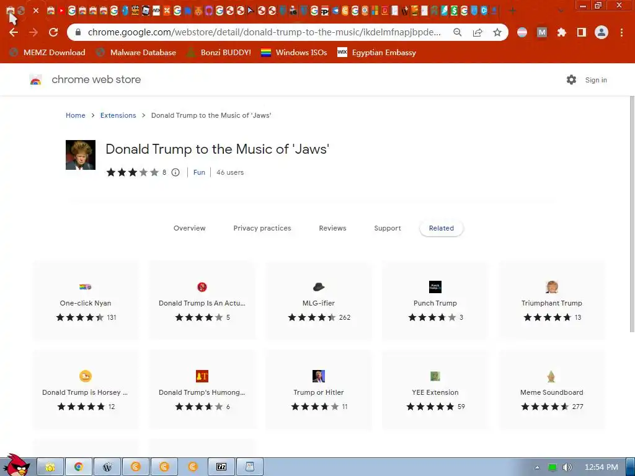Click the Donald Trump extension thumbnail

[81, 155]
